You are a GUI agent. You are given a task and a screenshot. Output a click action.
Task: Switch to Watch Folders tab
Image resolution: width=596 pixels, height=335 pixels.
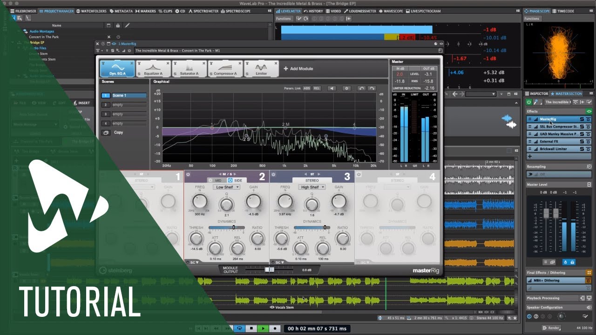pos(92,11)
